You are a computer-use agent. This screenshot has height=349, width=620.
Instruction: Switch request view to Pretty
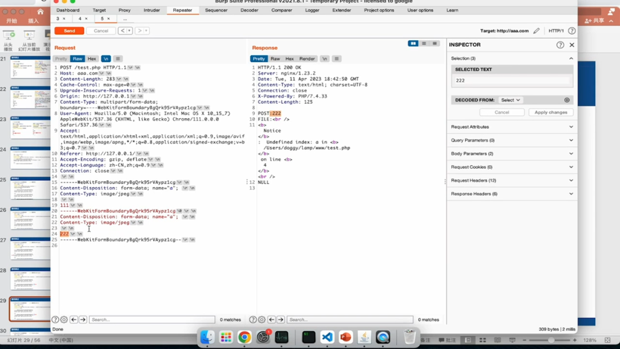(61, 59)
